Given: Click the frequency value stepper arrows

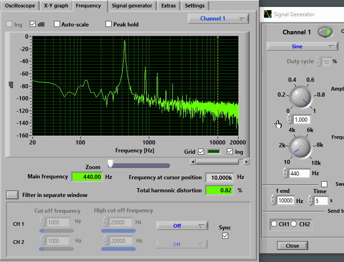Looking at the screenshot, I should tap(285, 173).
